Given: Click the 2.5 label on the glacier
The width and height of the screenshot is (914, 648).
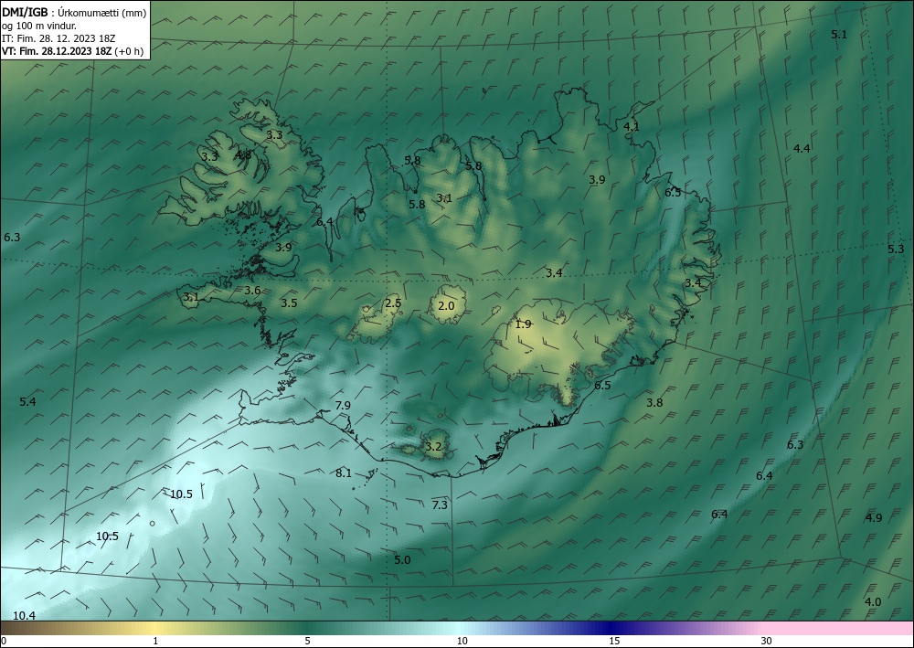Looking at the screenshot, I should [x=393, y=303].
